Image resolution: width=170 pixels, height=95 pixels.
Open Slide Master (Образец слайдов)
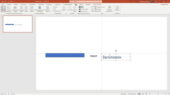pyautogui.click(x=32, y=9)
